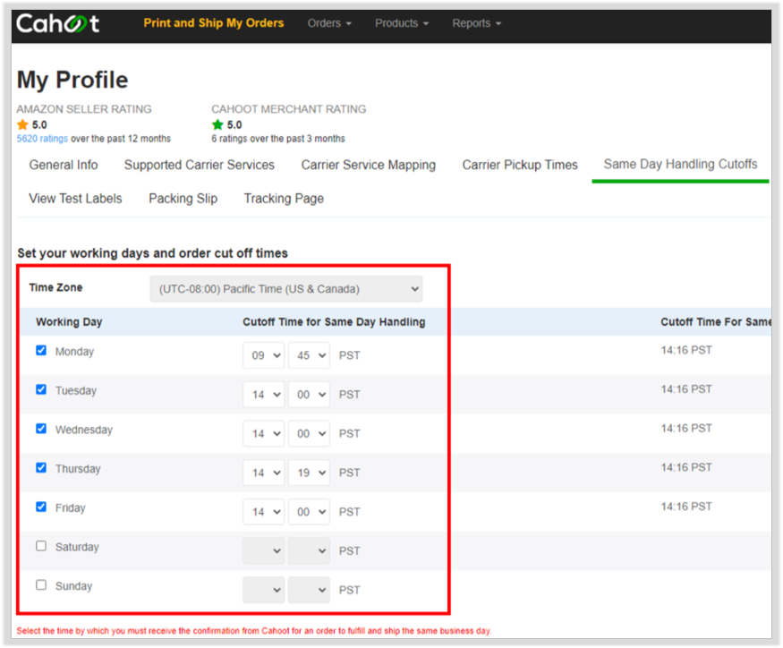This screenshot has height=648, width=783.
Task: Click the Cahoot logo
Action: pyautogui.click(x=58, y=23)
